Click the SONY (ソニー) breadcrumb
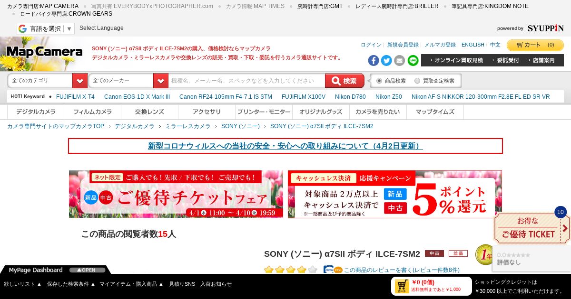The height and width of the screenshot is (299, 571). point(240,126)
